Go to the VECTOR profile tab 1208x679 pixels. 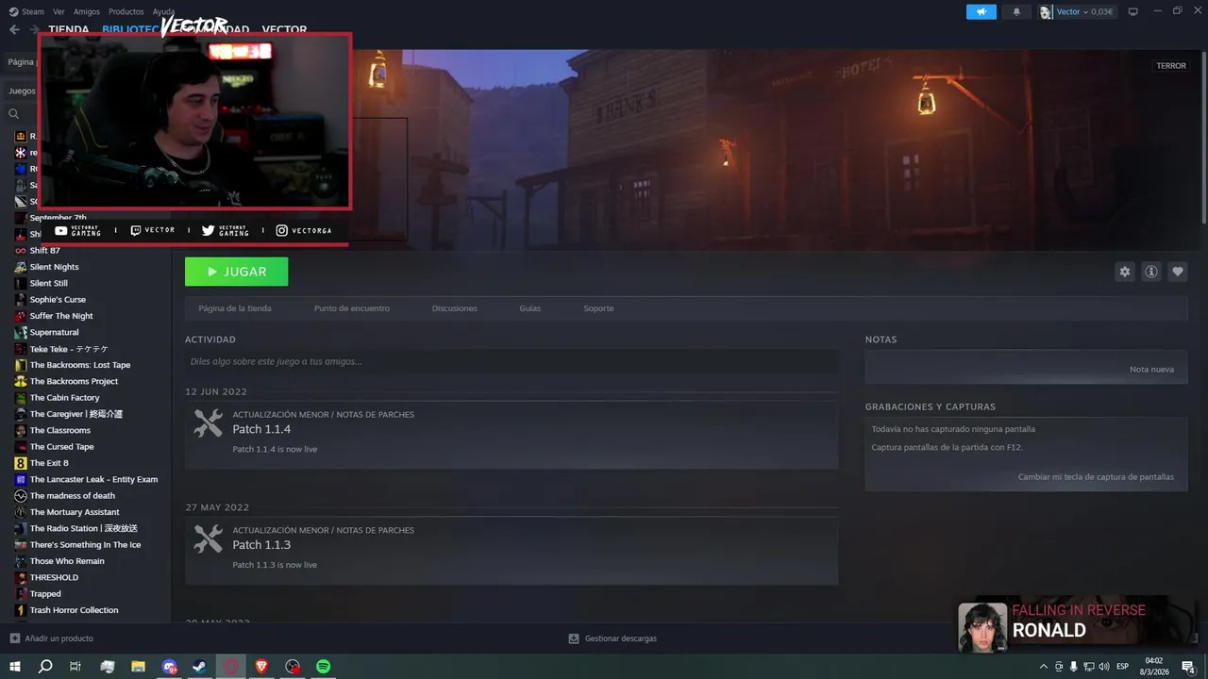point(284,30)
